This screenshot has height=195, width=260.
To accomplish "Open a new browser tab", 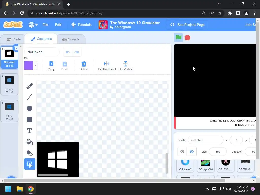I will click(x=69, y=4).
